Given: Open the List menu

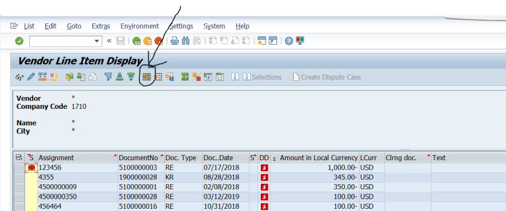Looking at the screenshot, I should pyautogui.click(x=29, y=26).
